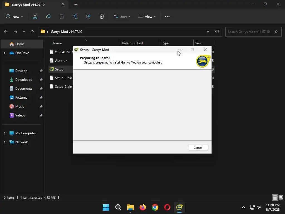Open the View options dropdown
Screen dimensions: 285x214
[147, 16]
